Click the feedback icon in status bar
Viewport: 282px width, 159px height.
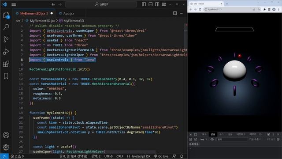click(x=174, y=156)
